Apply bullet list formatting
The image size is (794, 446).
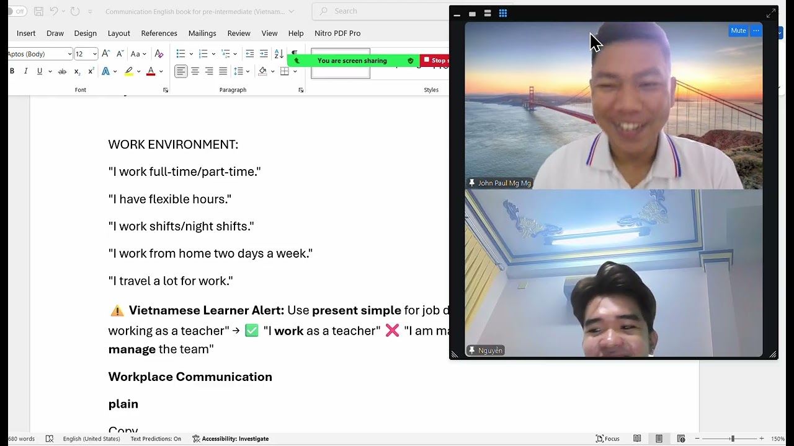click(181, 54)
